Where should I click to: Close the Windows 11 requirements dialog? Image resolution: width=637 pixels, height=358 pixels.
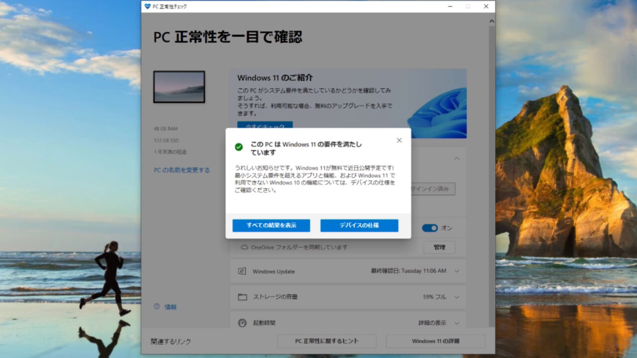point(399,140)
